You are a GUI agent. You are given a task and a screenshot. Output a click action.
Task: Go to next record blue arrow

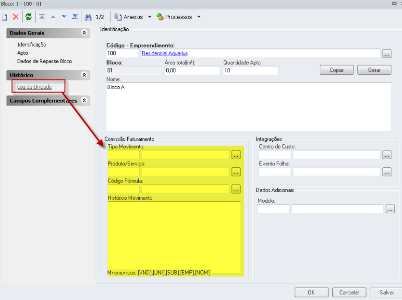coord(64,17)
